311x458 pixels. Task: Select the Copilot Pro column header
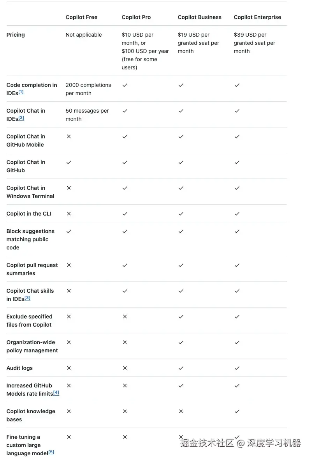point(136,17)
